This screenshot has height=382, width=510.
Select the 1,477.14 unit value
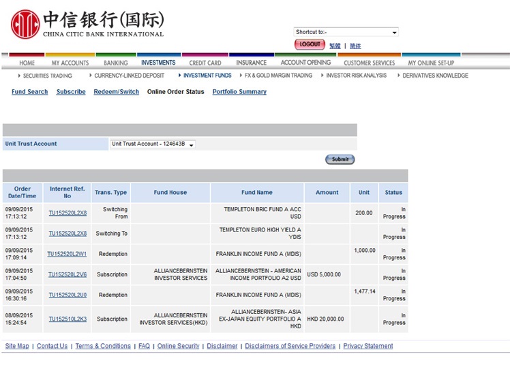(365, 291)
